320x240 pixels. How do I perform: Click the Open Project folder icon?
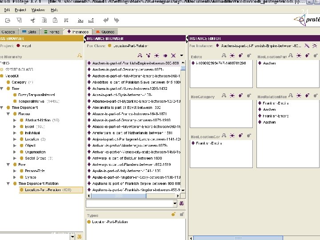tap(8, 20)
